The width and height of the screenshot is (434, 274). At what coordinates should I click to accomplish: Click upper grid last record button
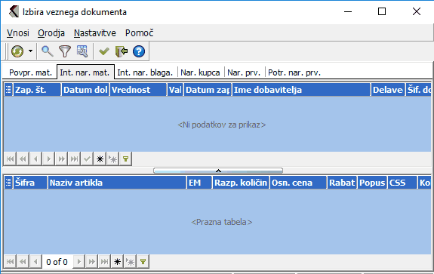(74, 159)
